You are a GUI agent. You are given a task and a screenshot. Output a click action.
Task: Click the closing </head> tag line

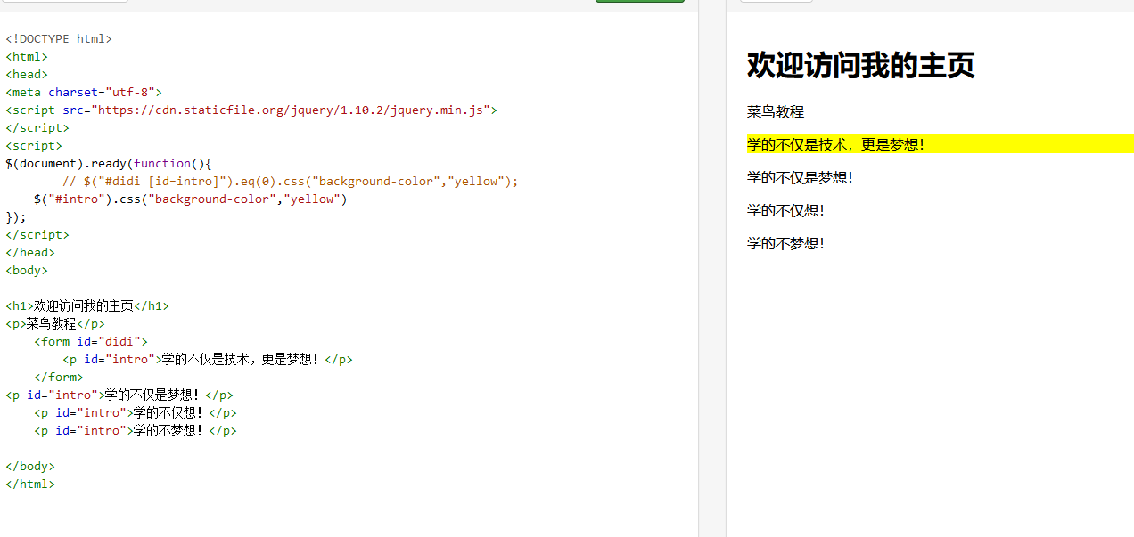pyautogui.click(x=30, y=252)
